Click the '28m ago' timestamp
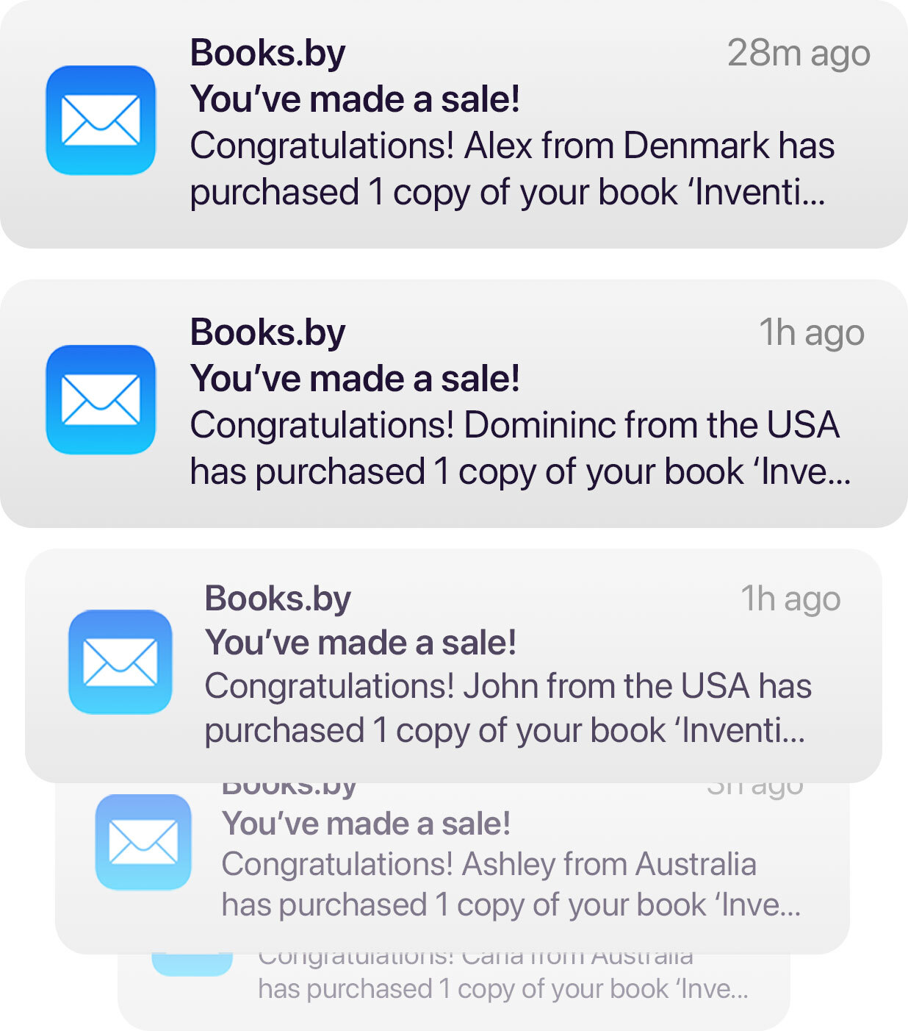Viewport: 908px width, 1031px height. point(799,54)
